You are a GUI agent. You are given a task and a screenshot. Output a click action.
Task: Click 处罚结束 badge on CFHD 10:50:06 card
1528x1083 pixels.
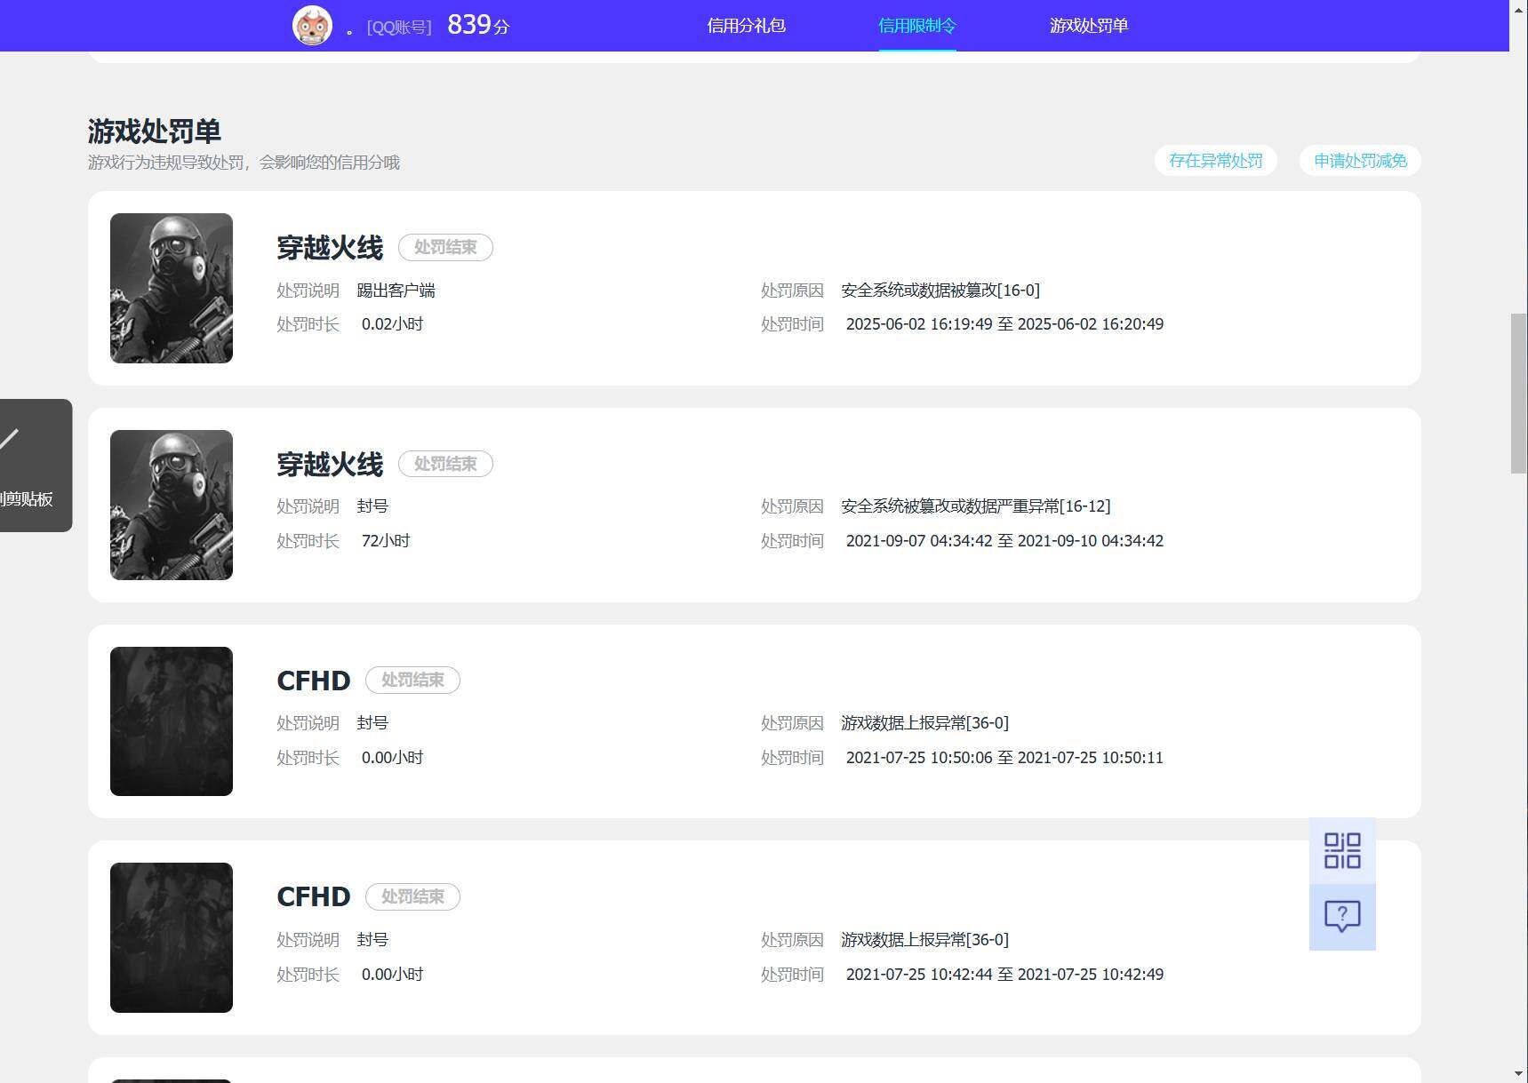(x=412, y=680)
